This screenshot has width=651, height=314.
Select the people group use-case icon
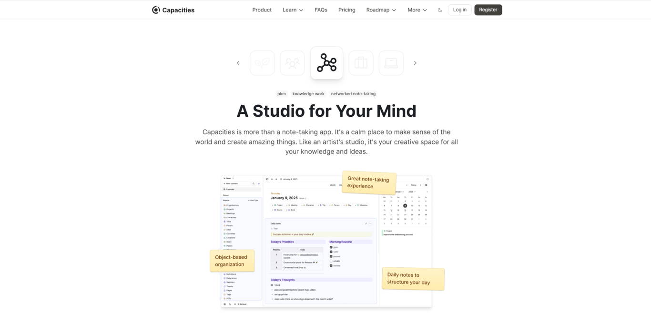[292, 63]
